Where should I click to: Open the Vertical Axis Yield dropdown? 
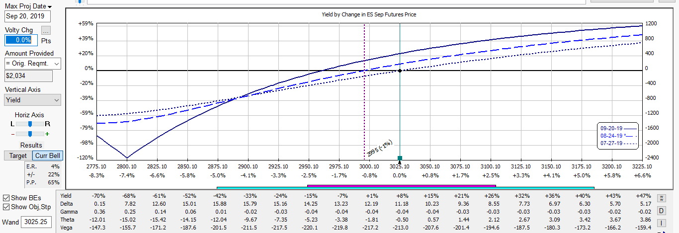[33, 100]
